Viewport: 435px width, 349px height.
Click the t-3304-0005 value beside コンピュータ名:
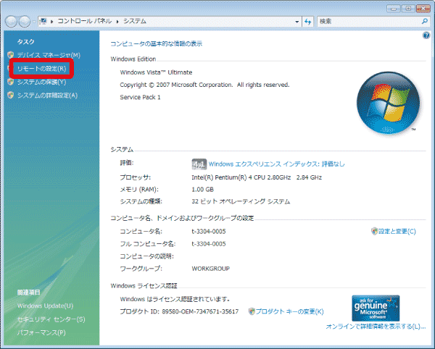[209, 231]
